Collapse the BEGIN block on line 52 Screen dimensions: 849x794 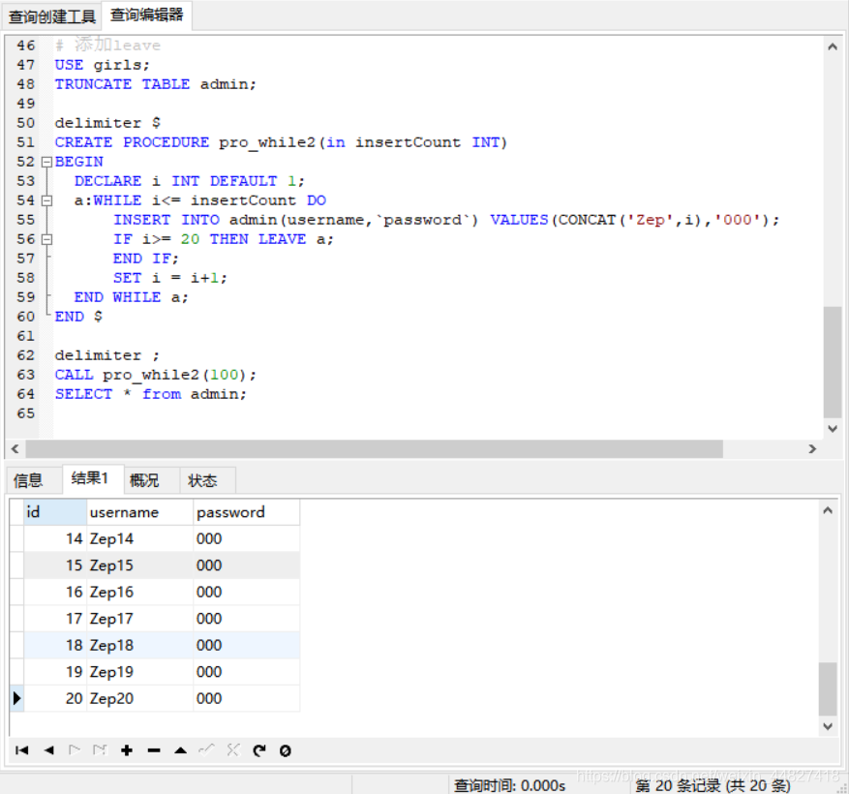tap(47, 162)
